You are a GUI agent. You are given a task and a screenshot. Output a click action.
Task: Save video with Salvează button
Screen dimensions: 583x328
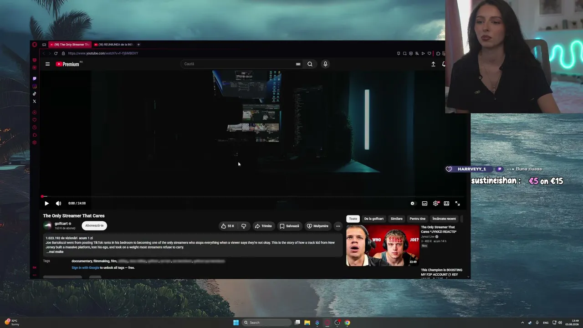tap(290, 226)
